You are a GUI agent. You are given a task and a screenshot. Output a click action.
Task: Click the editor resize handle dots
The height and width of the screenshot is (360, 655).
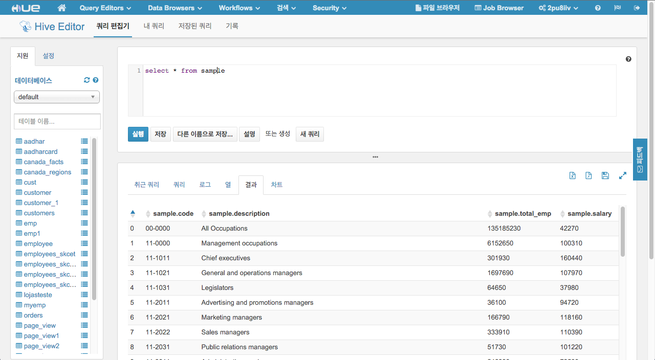(376, 157)
